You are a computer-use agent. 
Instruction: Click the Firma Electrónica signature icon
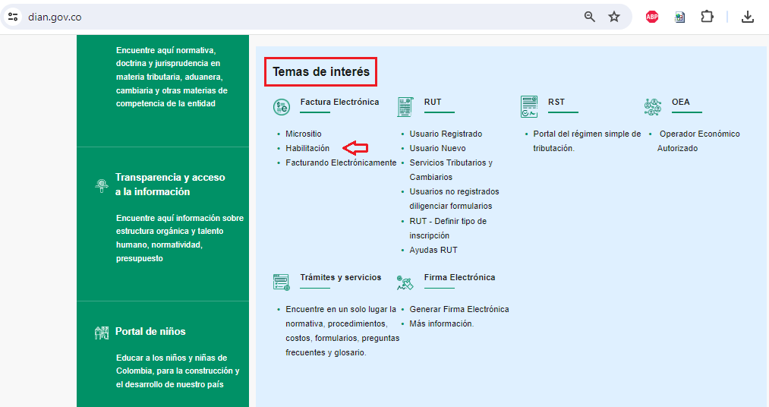pos(405,282)
